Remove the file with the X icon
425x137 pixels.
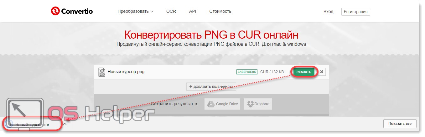tap(322, 72)
